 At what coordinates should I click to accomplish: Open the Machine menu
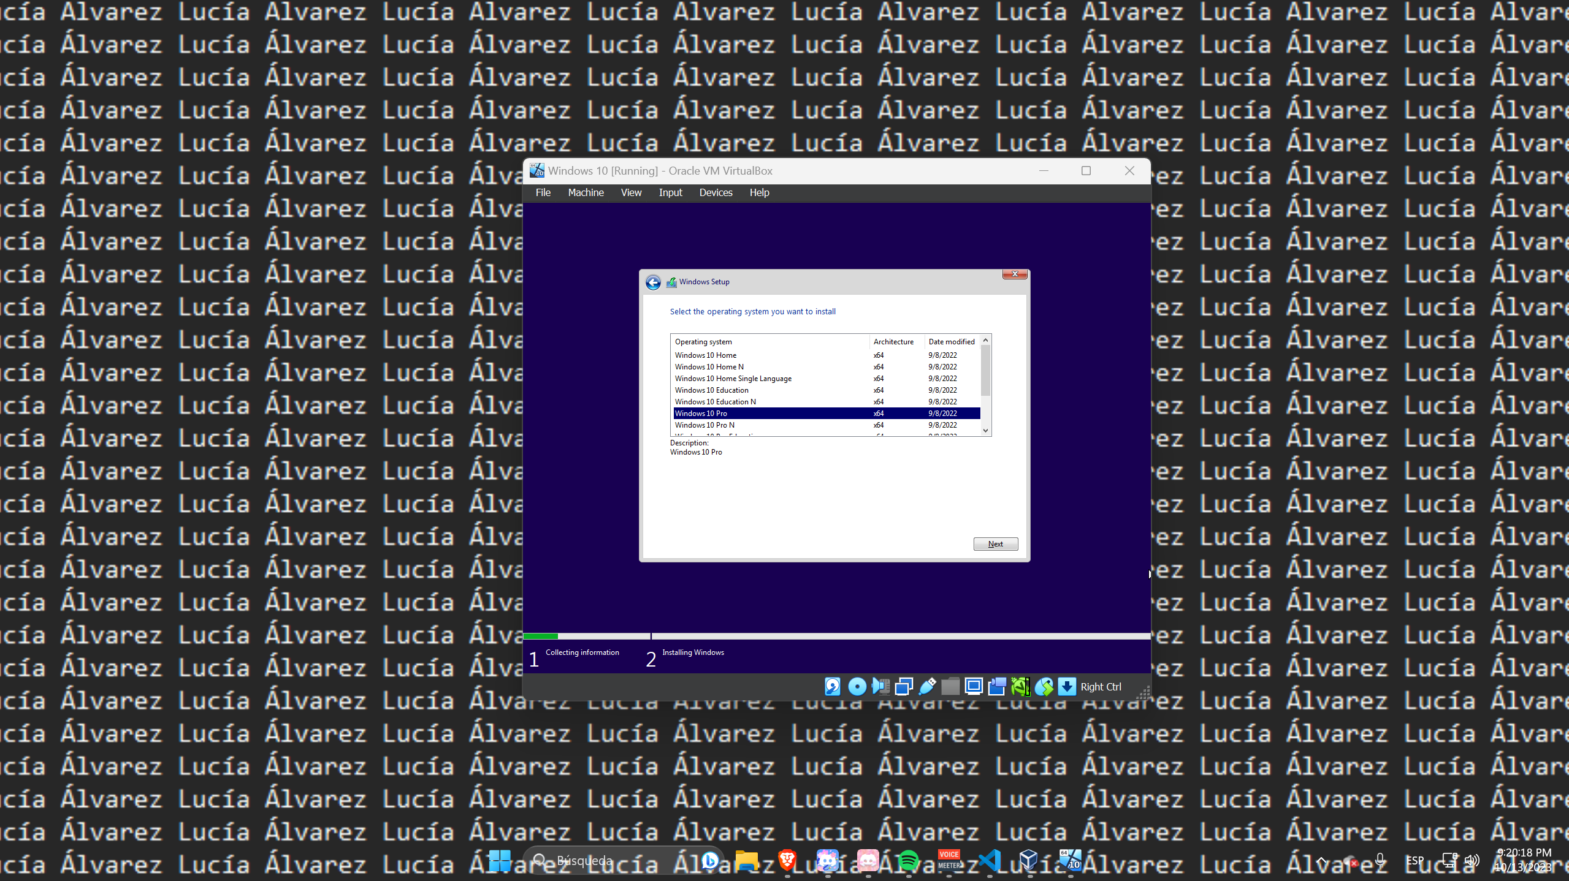[586, 192]
